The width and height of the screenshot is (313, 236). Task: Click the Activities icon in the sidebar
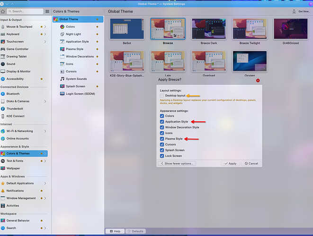pos(3,206)
